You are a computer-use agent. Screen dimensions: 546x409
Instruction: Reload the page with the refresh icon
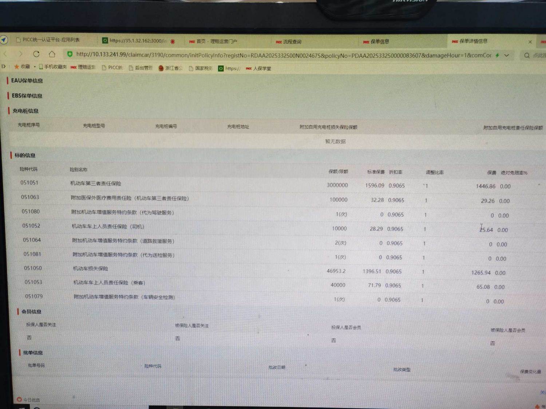pos(36,54)
